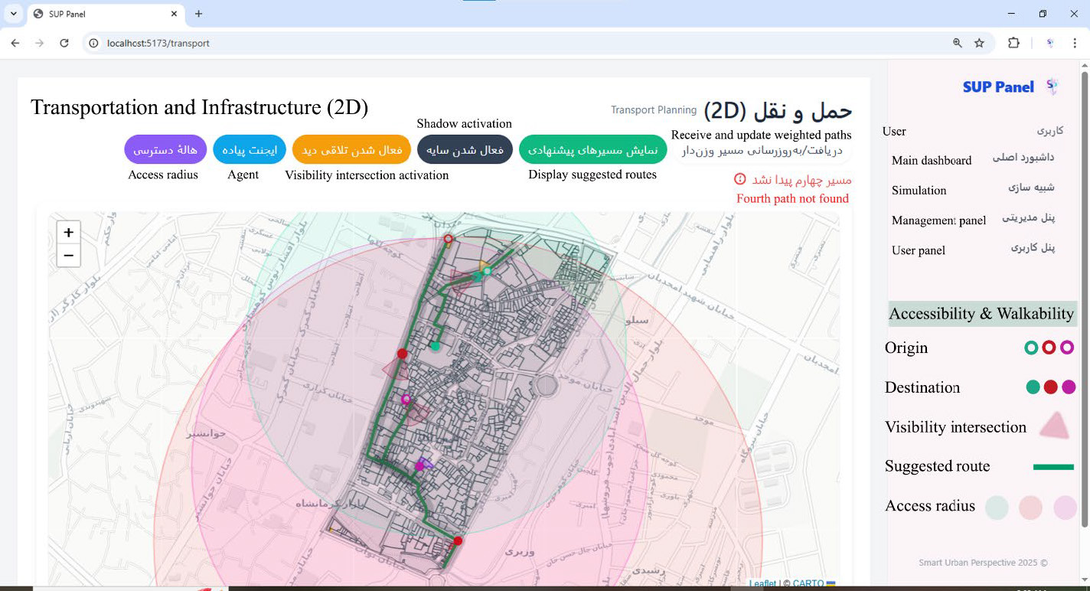
Task: Toggle the dark Shadow activation button
Action: click(465, 149)
